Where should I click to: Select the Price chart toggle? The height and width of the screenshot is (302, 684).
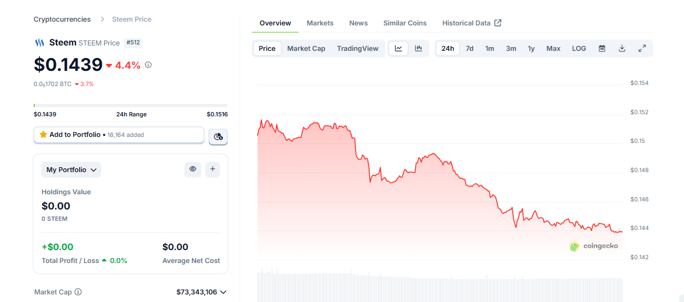[267, 48]
